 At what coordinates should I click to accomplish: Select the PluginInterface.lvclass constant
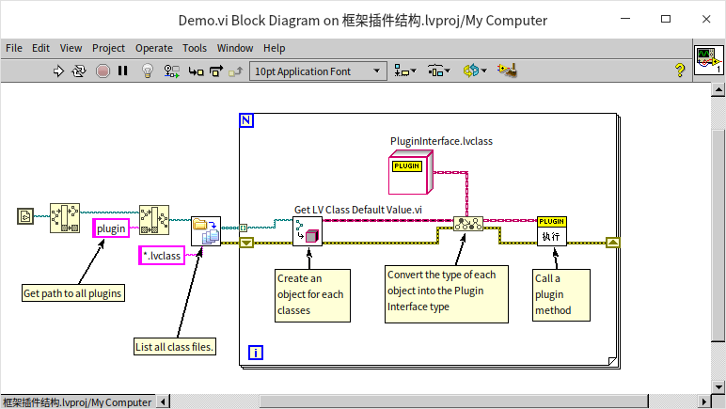tap(410, 175)
